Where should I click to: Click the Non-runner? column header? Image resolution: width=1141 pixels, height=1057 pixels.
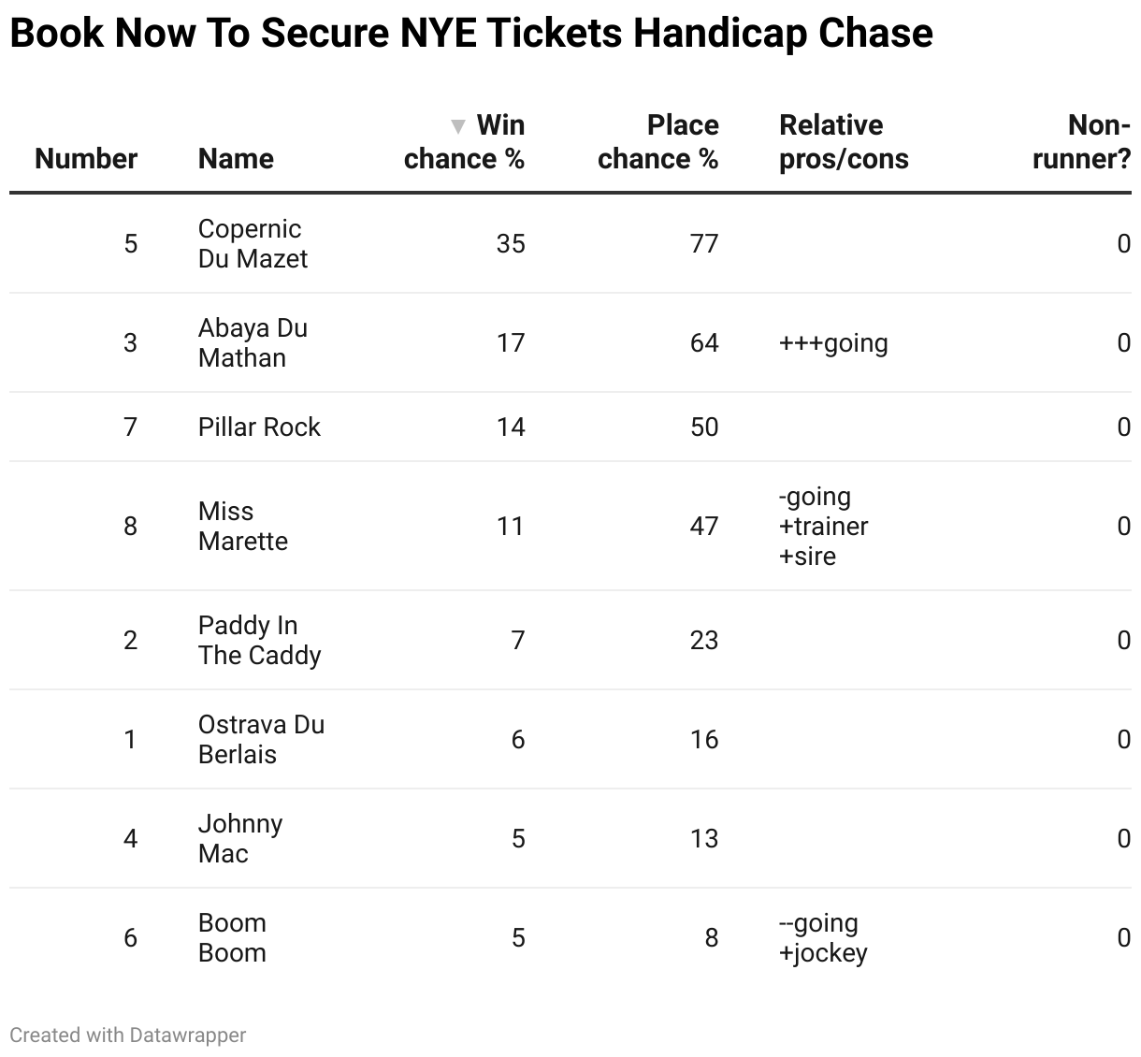1081,142
